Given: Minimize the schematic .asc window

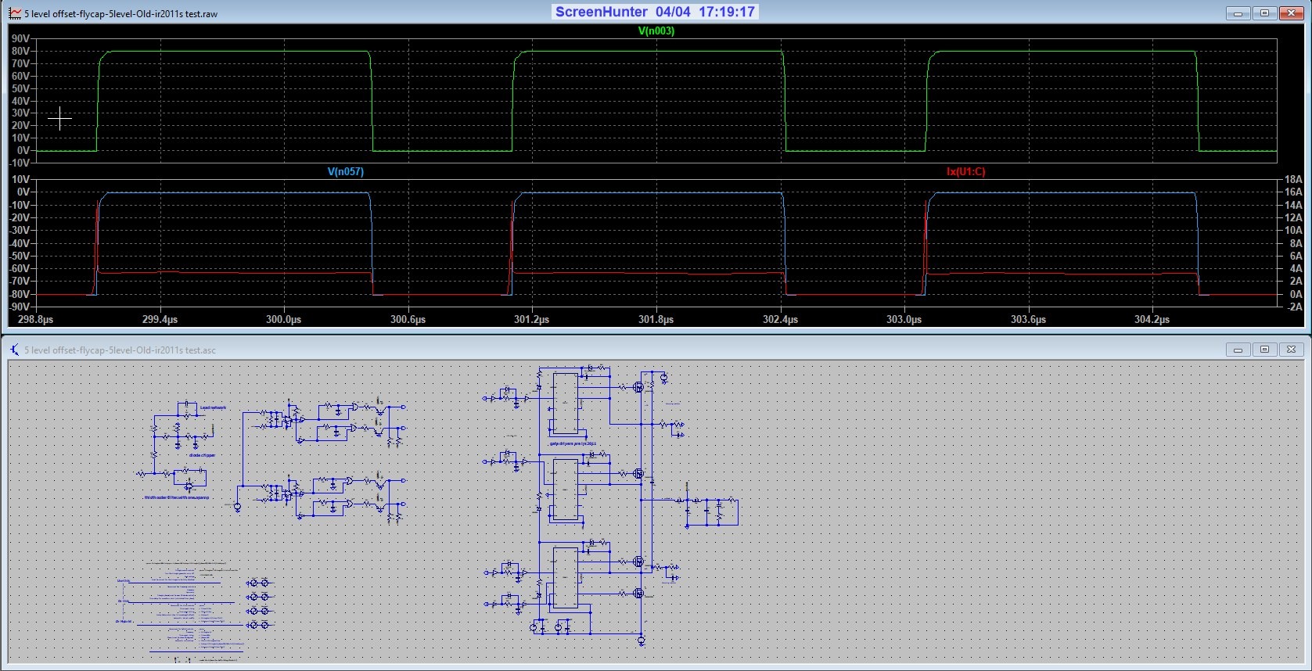Looking at the screenshot, I should pyautogui.click(x=1238, y=350).
